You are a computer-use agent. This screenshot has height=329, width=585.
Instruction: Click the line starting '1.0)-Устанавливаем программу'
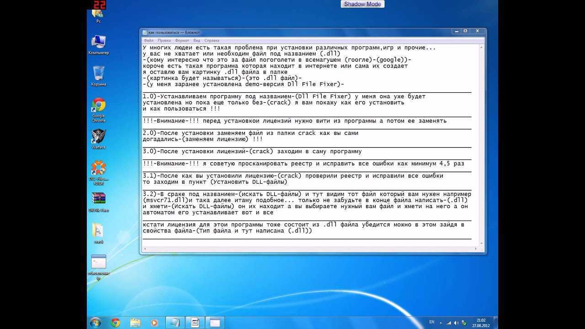(x=284, y=96)
